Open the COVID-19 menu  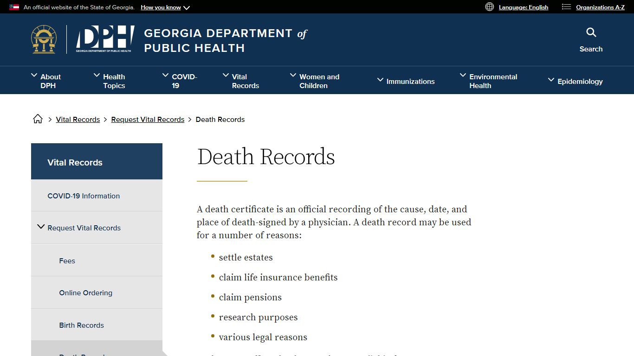click(180, 81)
